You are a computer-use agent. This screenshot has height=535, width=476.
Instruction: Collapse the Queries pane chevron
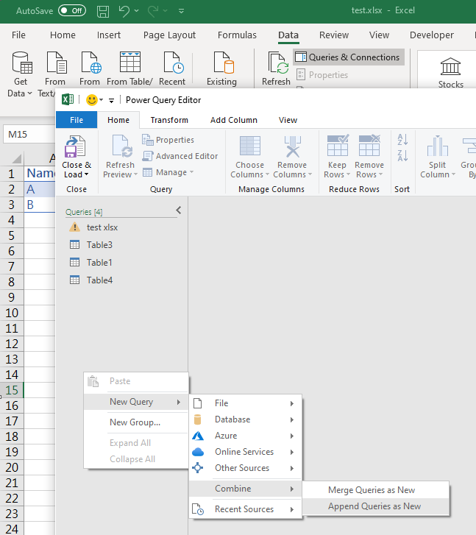click(x=179, y=210)
